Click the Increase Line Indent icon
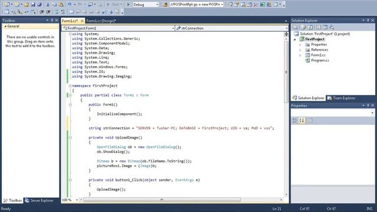This screenshot has width=377, height=212. point(48,12)
